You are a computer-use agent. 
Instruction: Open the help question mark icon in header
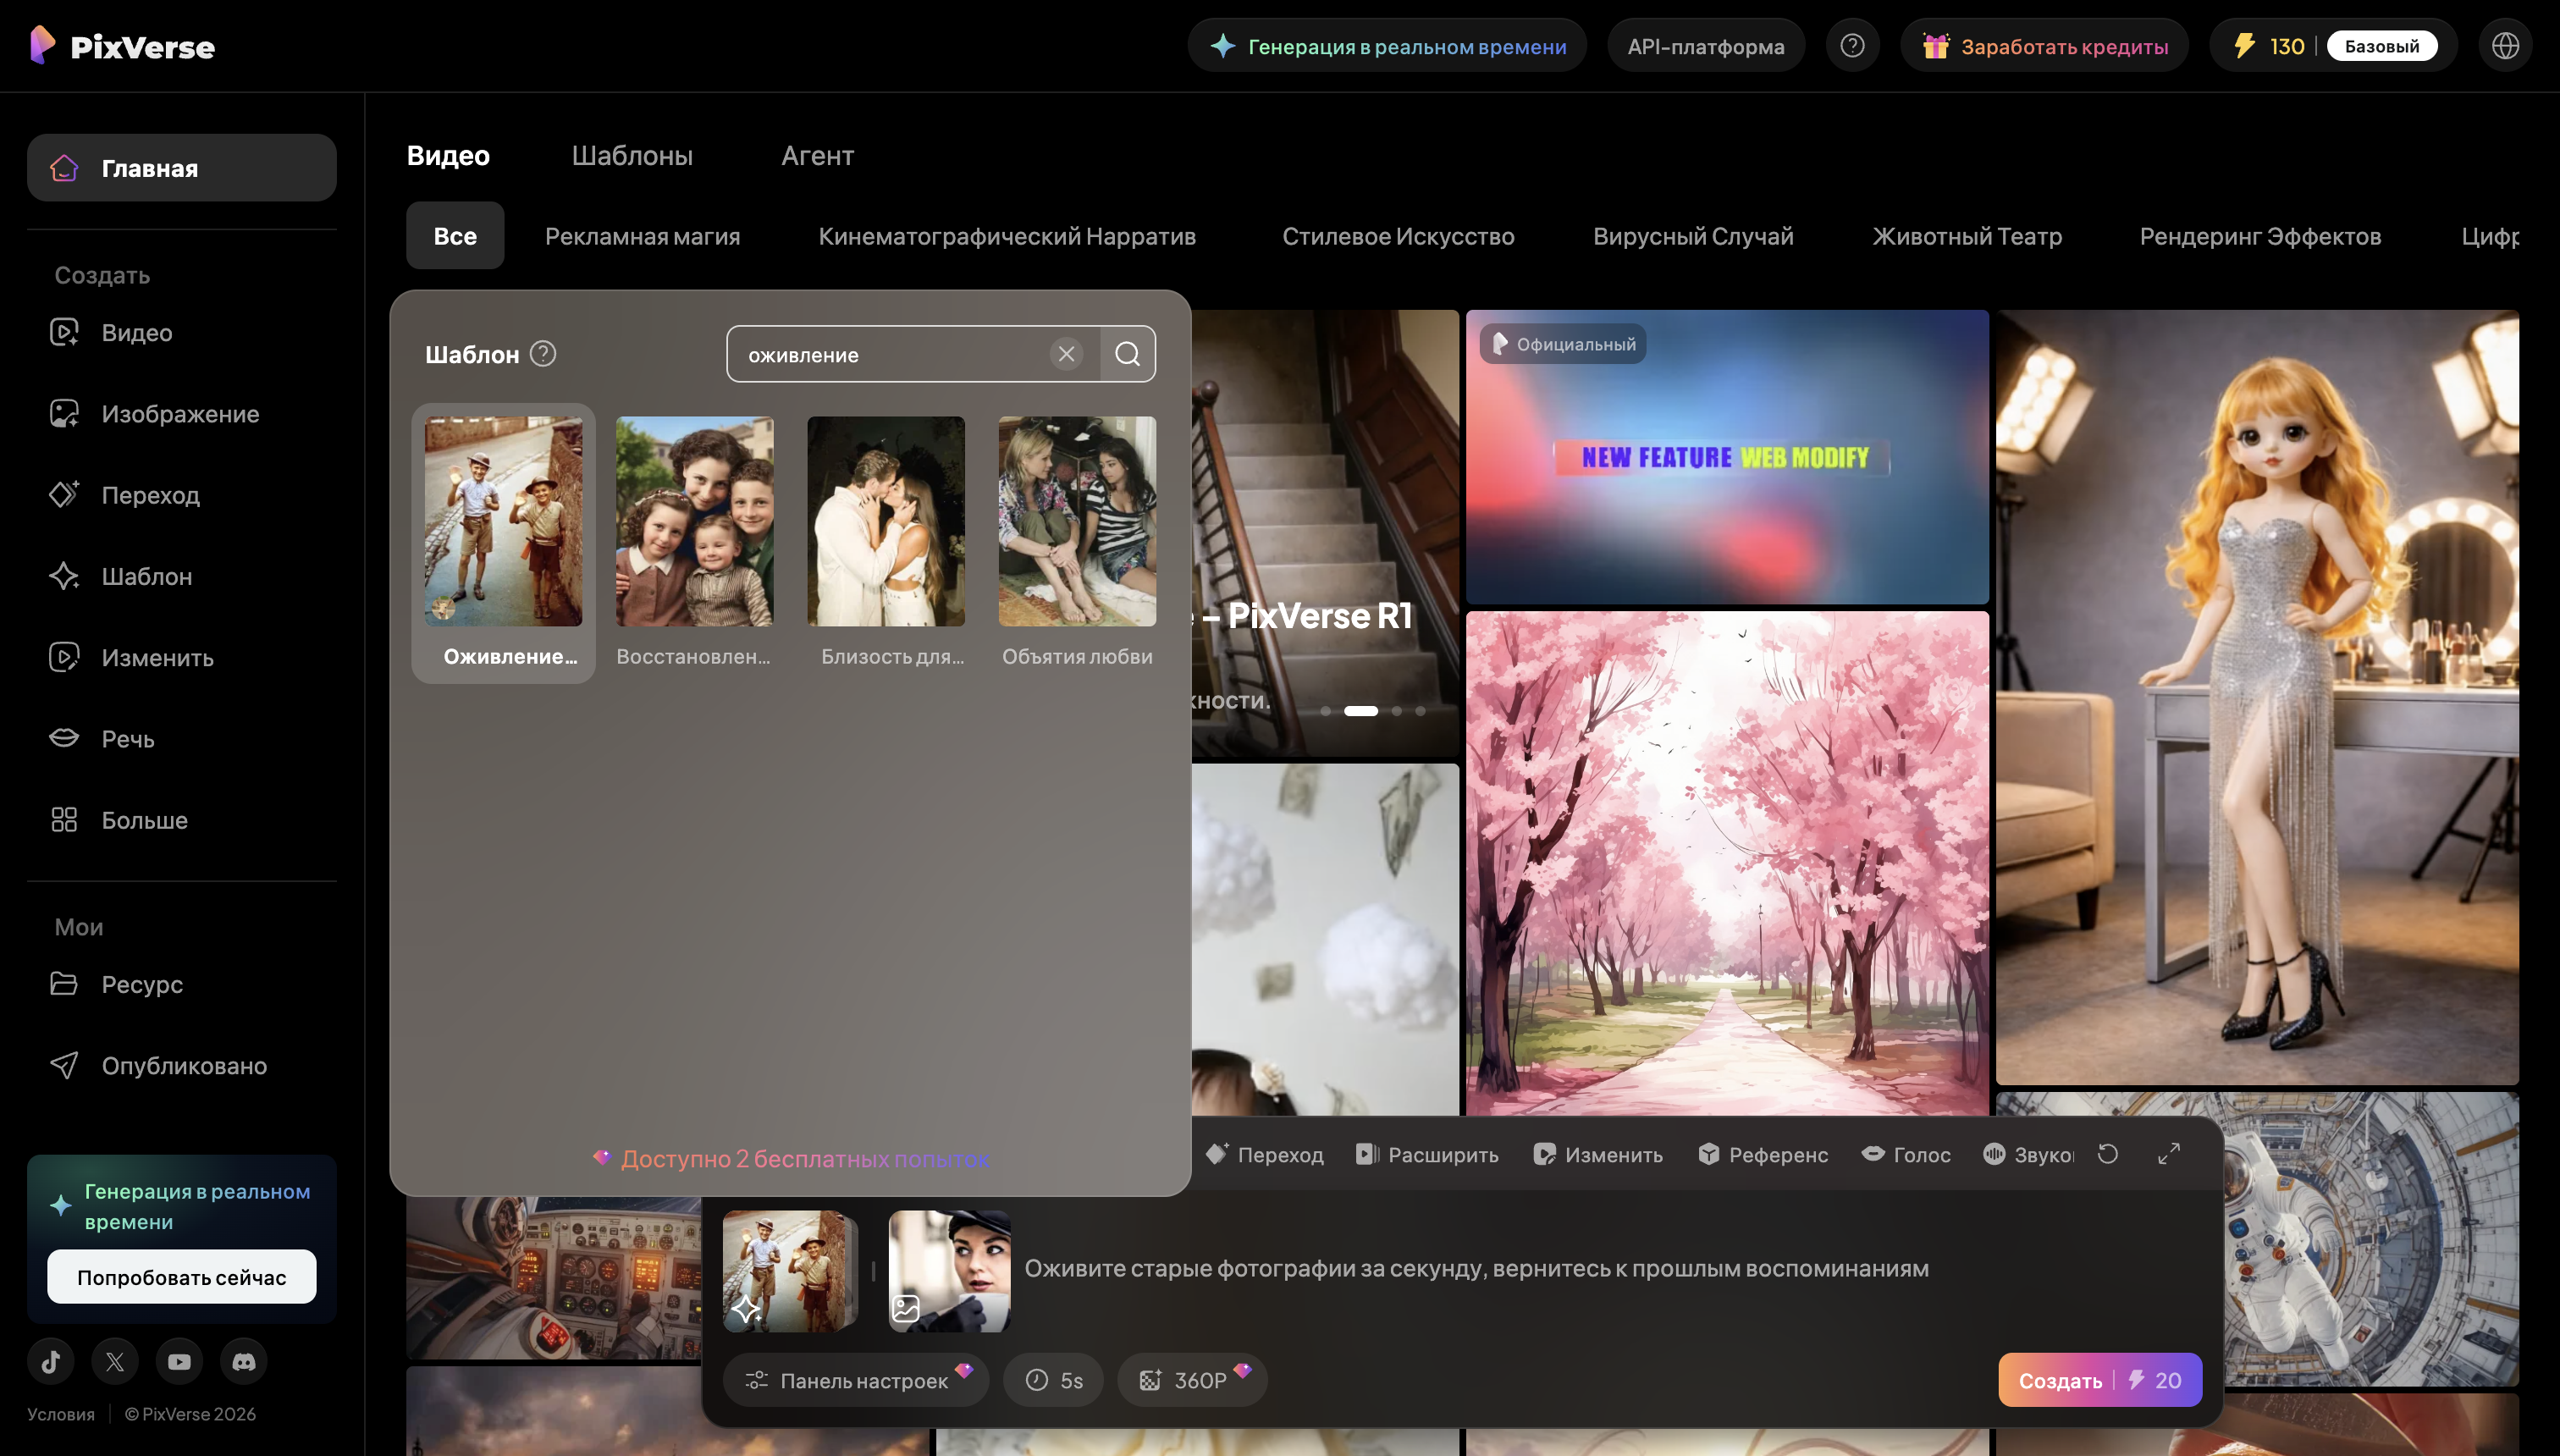pos(1852,46)
